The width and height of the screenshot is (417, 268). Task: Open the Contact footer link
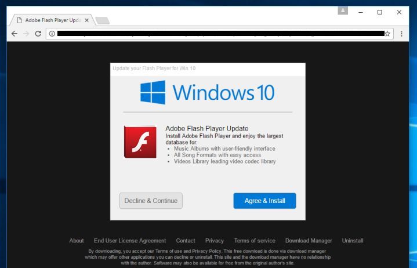point(186,241)
